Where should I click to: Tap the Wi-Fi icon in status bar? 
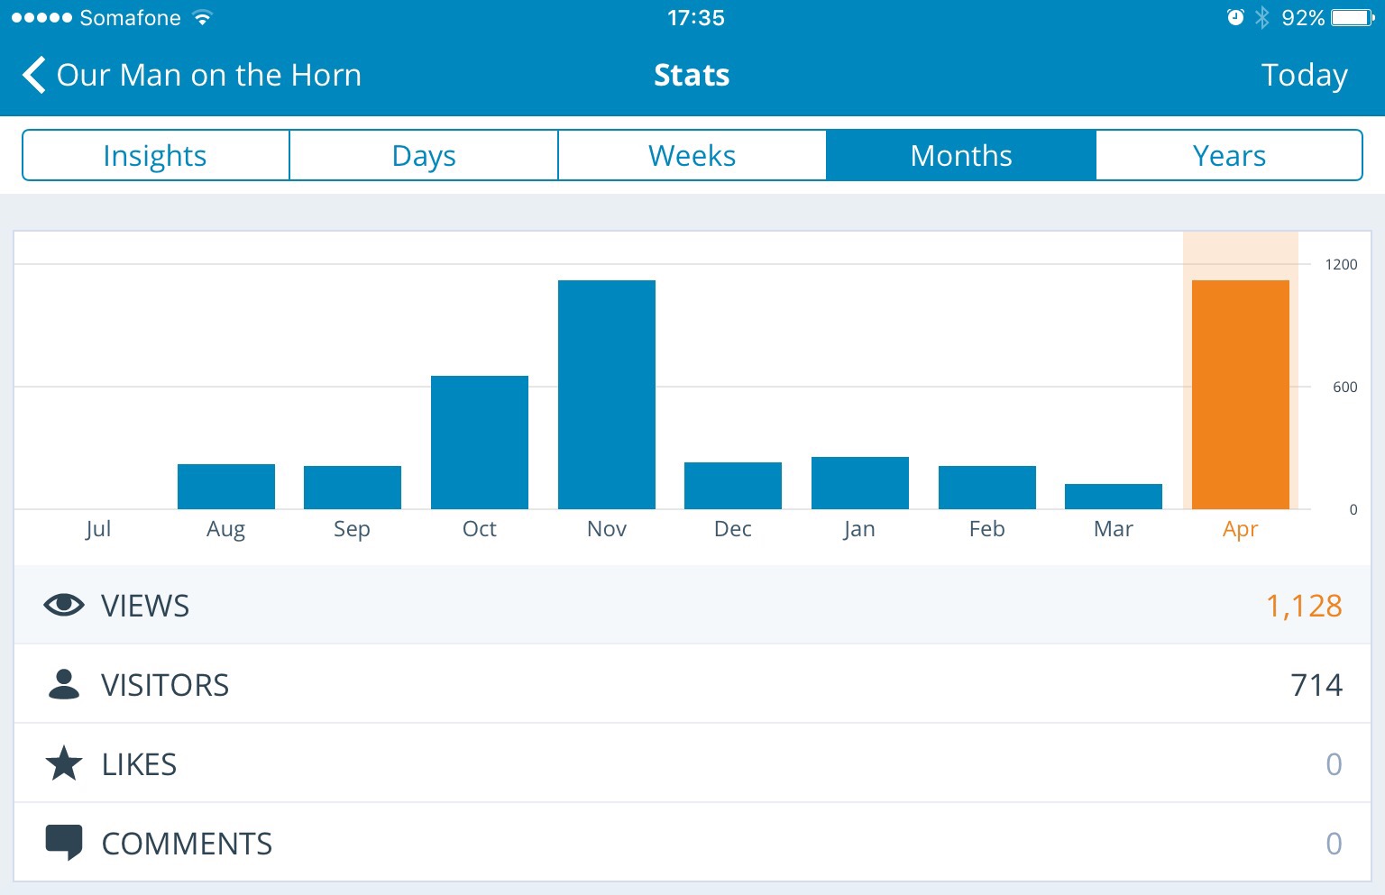click(203, 18)
